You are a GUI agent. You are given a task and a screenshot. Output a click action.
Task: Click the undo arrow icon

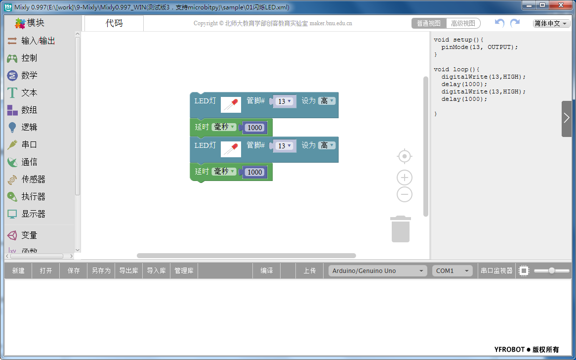[500, 23]
